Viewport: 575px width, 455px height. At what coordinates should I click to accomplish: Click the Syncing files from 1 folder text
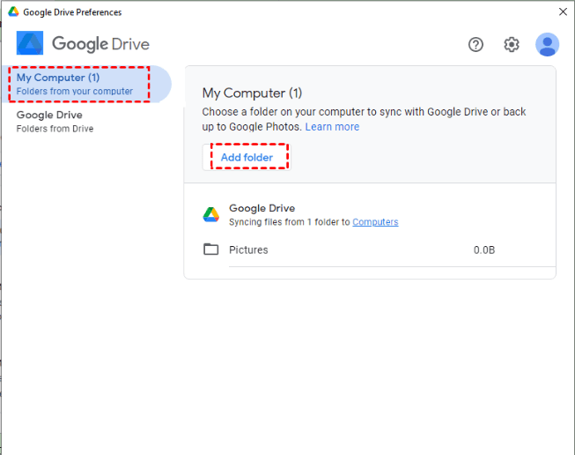[290, 222]
